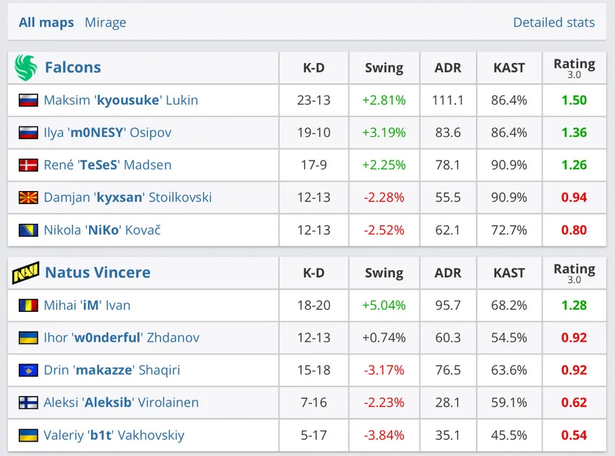Viewport: 615px width, 456px height.
Task: Switch to the All maps tab
Action: point(46,22)
